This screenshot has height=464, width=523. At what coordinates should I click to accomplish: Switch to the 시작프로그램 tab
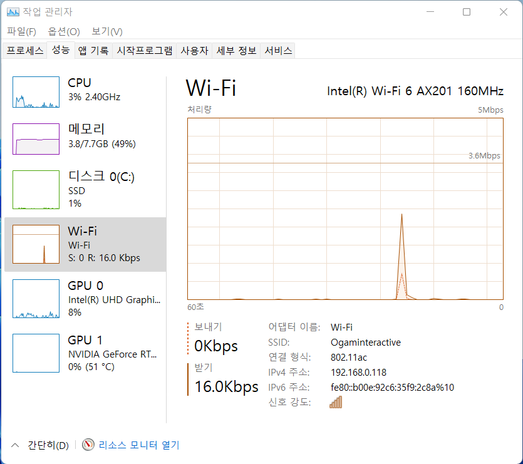pos(145,51)
